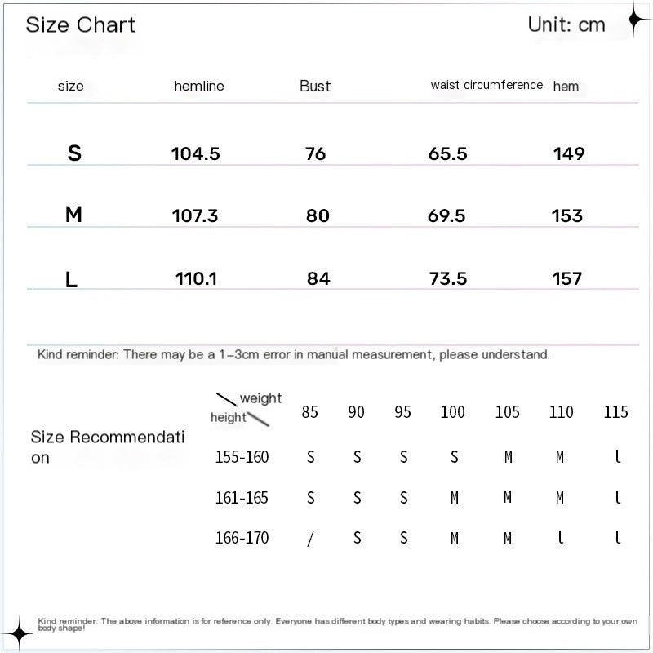Click the 157 hem value

566,278
